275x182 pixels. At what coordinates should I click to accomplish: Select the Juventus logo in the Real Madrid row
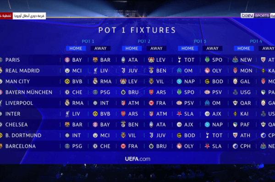(123, 70)
